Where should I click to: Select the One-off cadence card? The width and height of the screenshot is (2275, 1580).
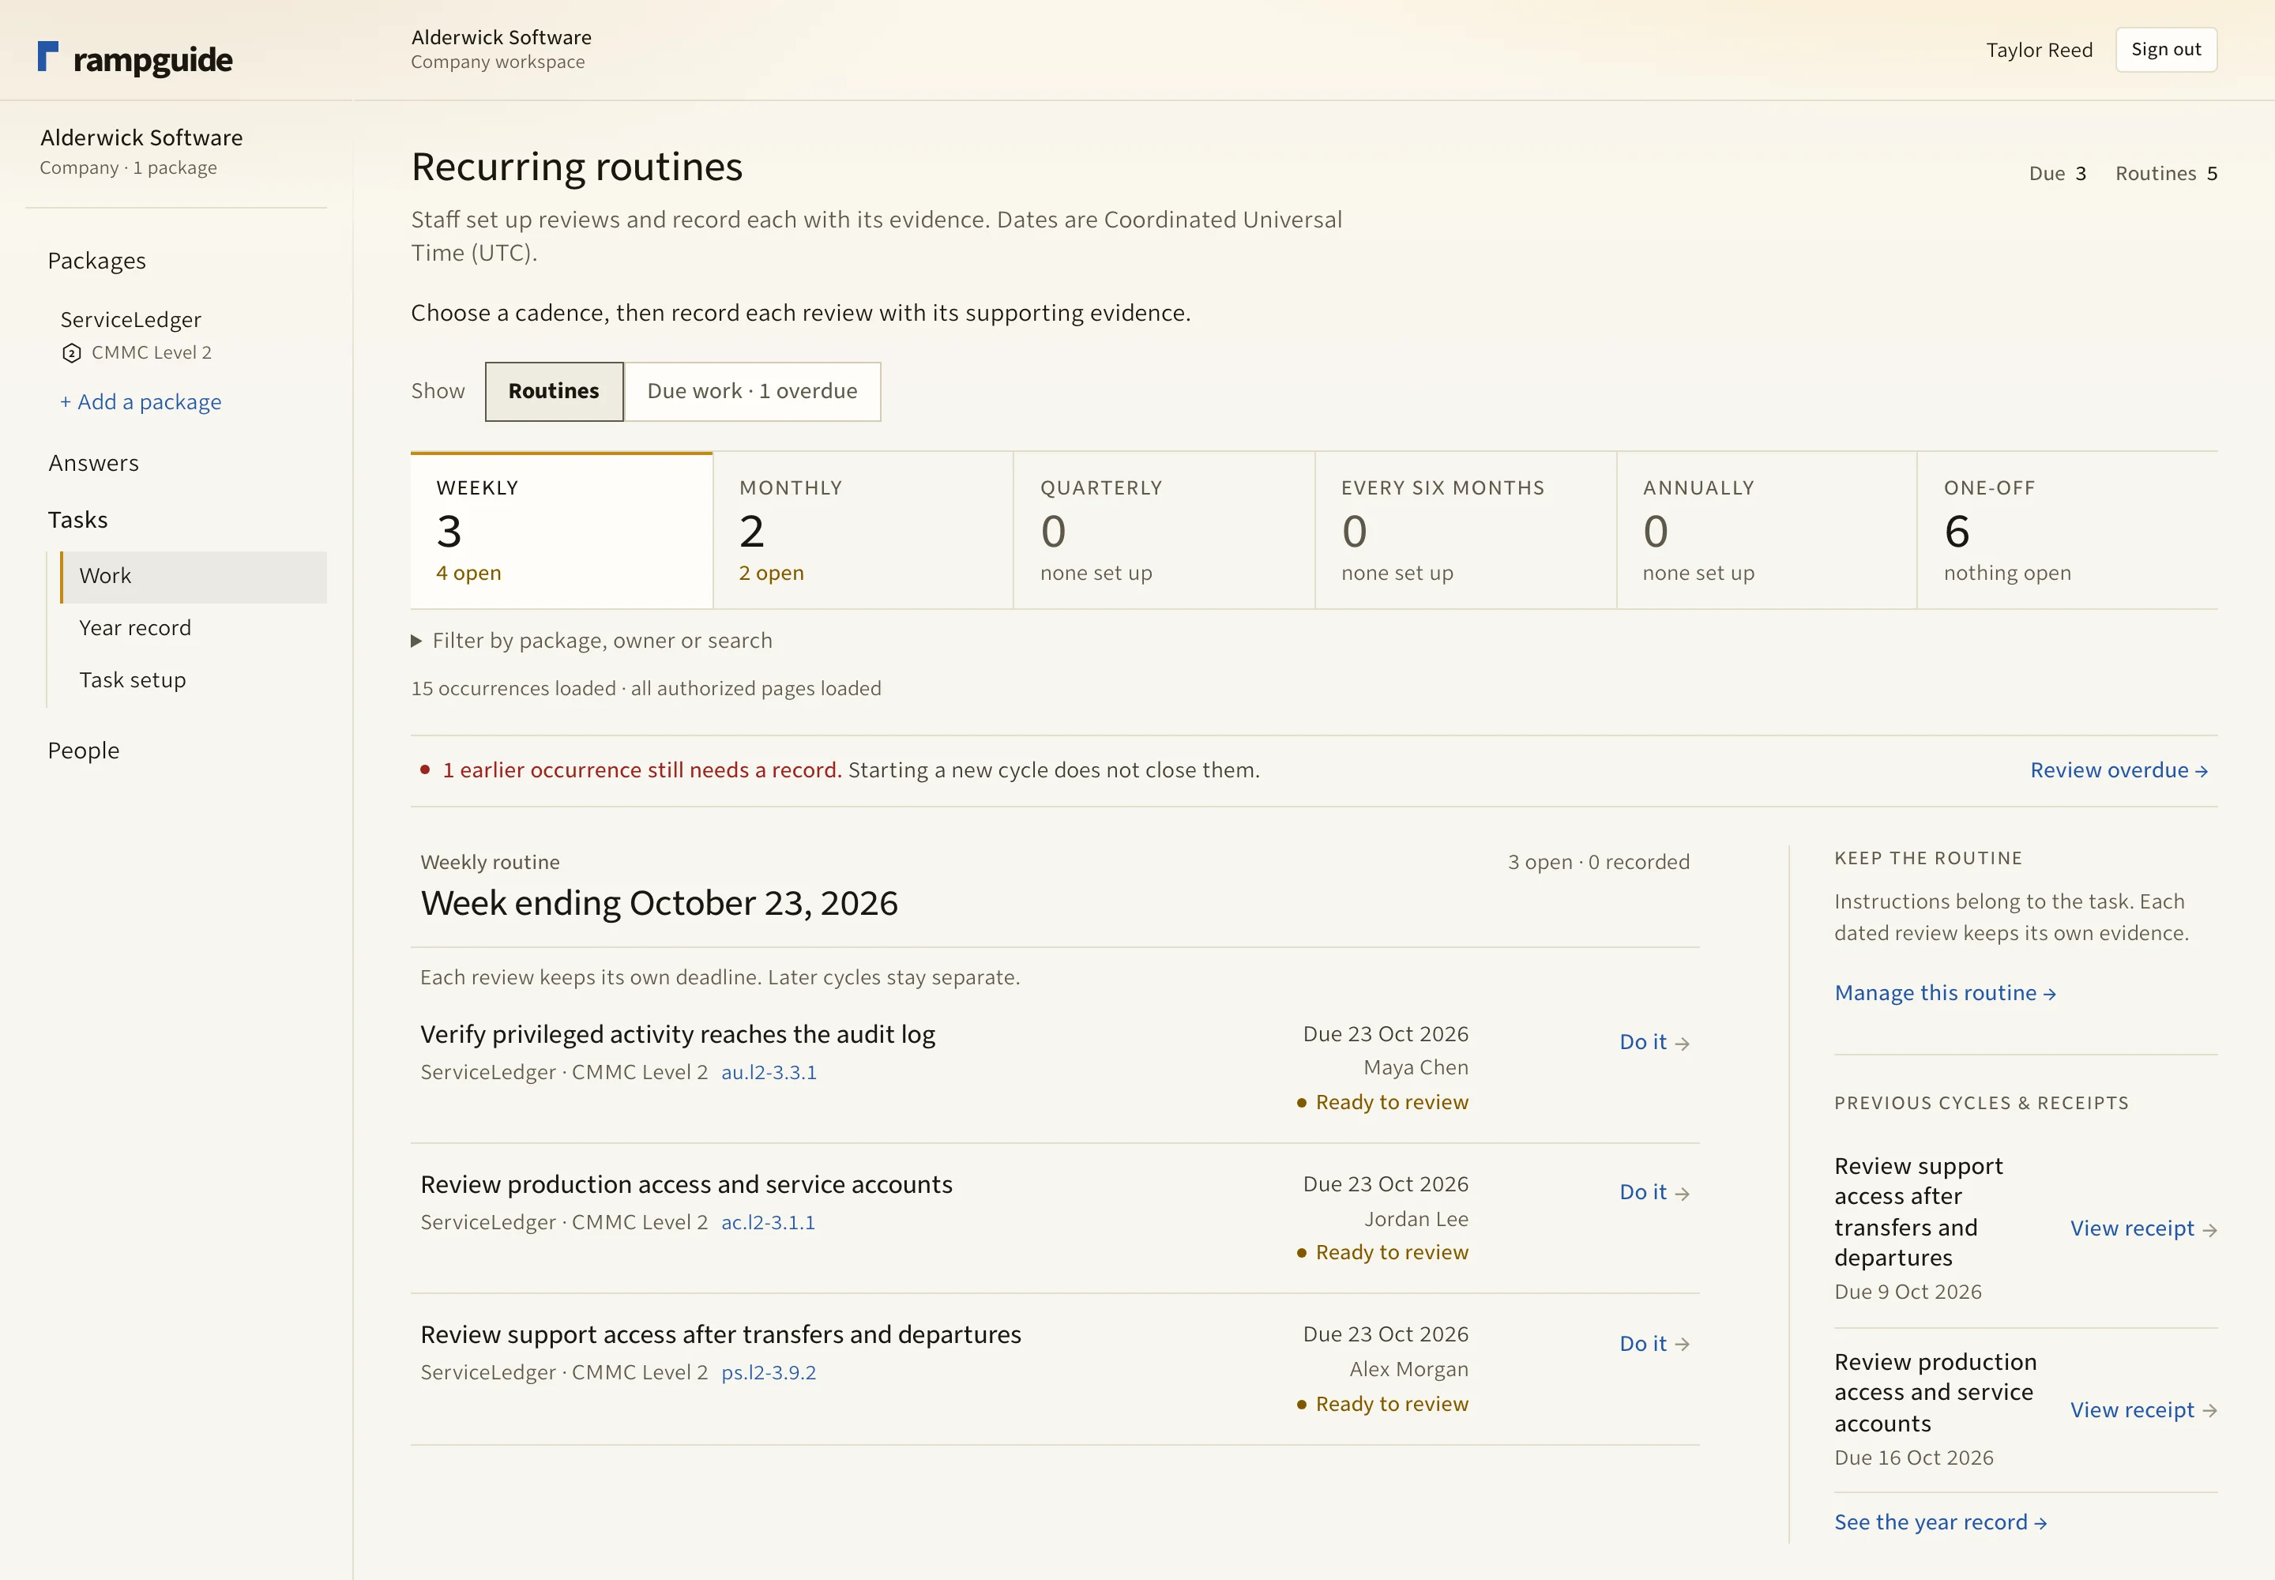click(2067, 531)
